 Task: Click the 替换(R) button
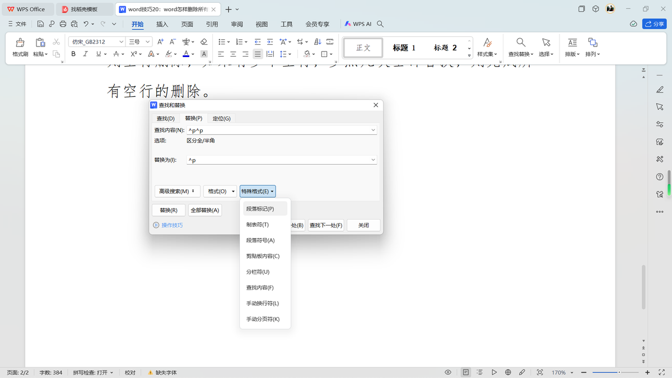pos(169,210)
